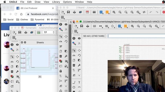This screenshot has width=165, height=92.
Task: Open grid settings in Library window
Action: coord(76,31)
